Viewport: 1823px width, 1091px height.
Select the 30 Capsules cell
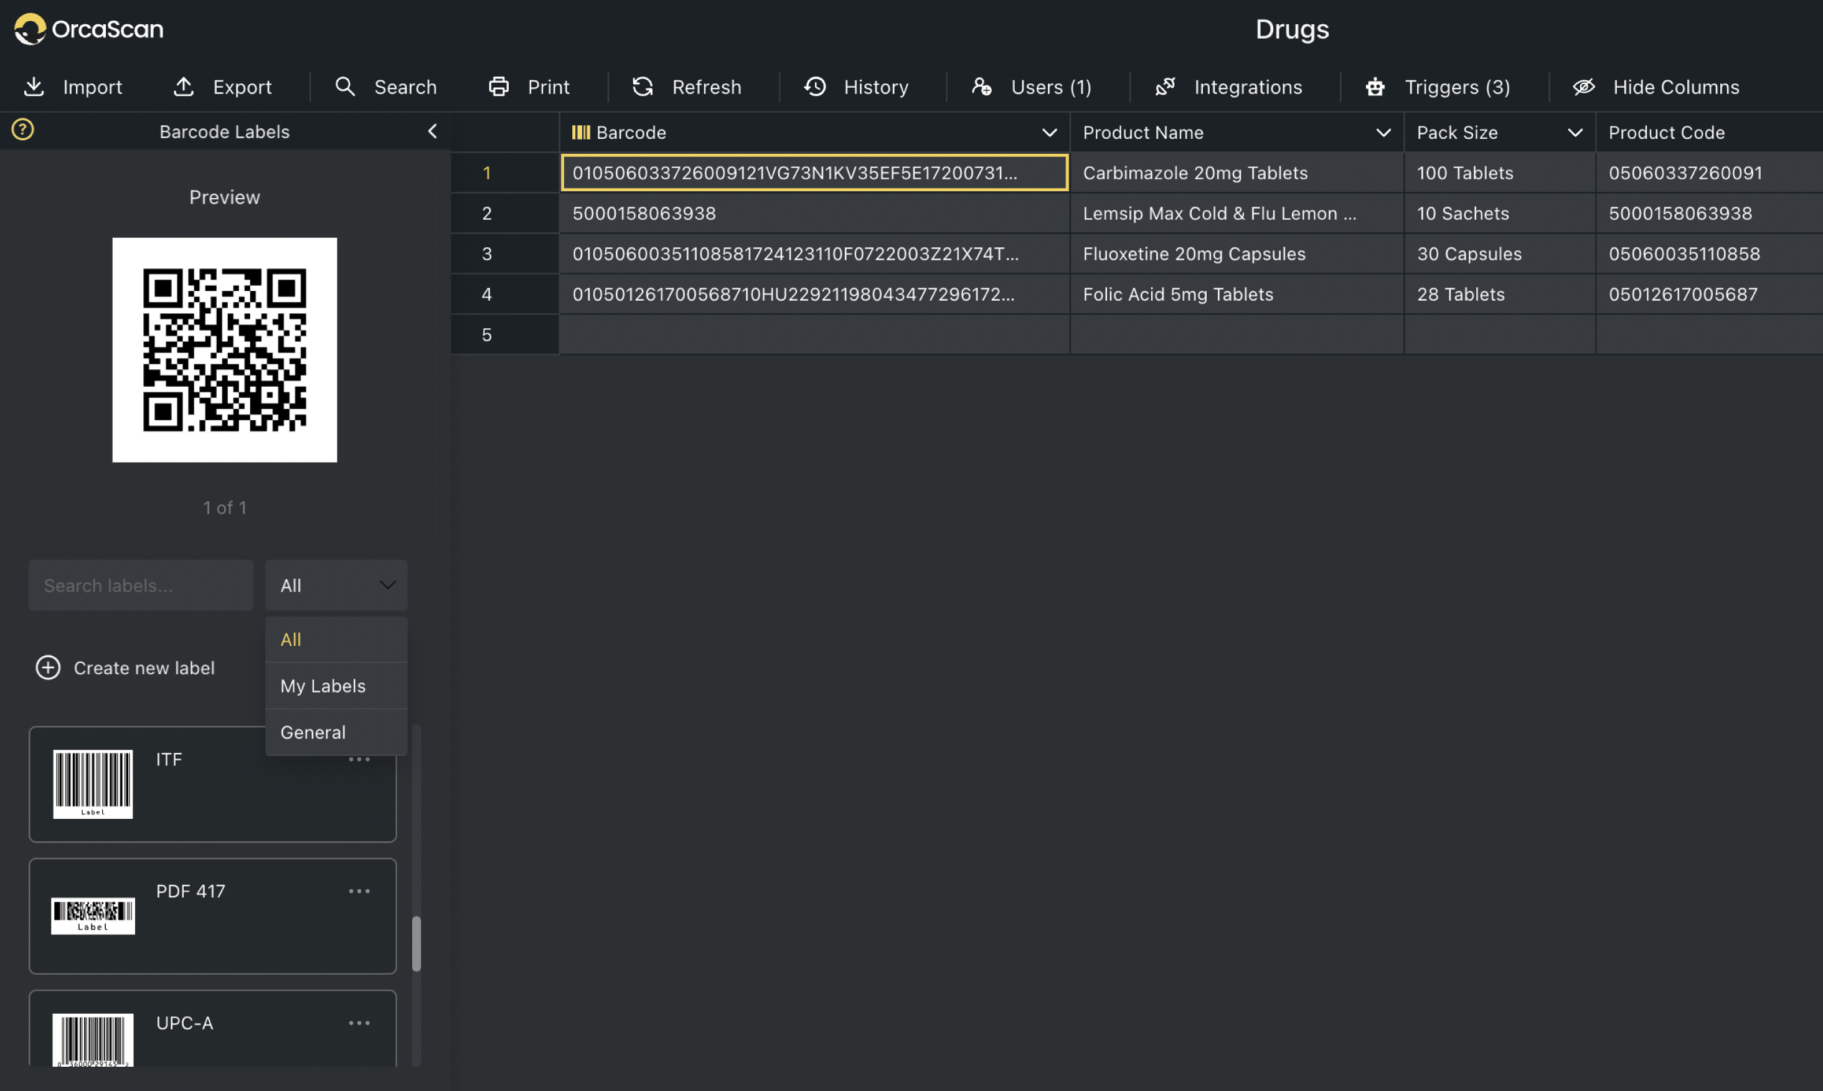click(x=1500, y=253)
